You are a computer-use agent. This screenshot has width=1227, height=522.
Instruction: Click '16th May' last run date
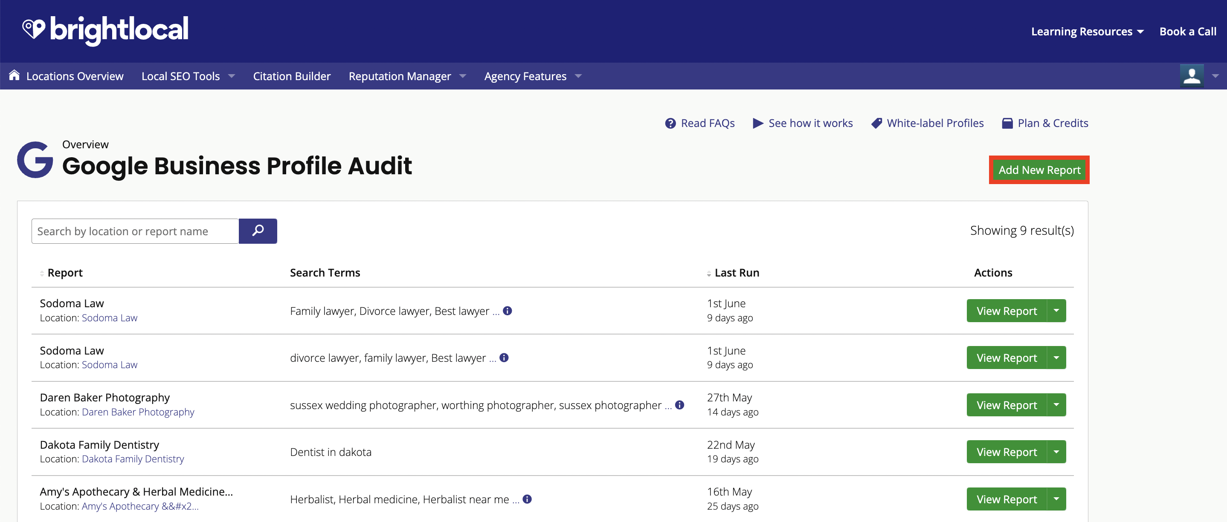pyautogui.click(x=729, y=492)
